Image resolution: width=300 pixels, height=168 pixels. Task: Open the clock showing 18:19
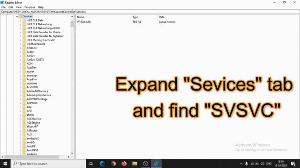280,164
